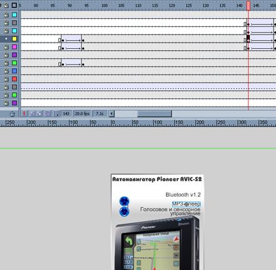Click the lower gray outline swatch

coord(14,87)
